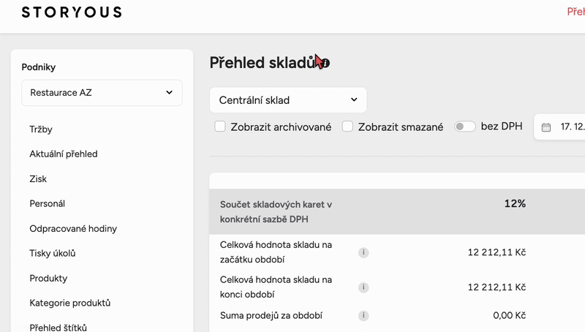Check the Zobrazit smazané checkbox
The image size is (585, 332).
(x=348, y=127)
